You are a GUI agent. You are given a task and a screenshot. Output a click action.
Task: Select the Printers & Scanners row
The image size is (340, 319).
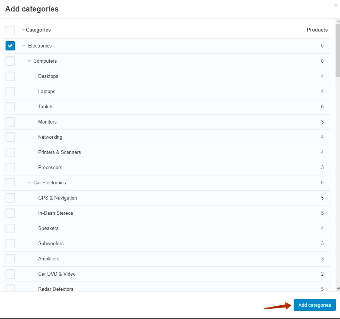[59, 152]
